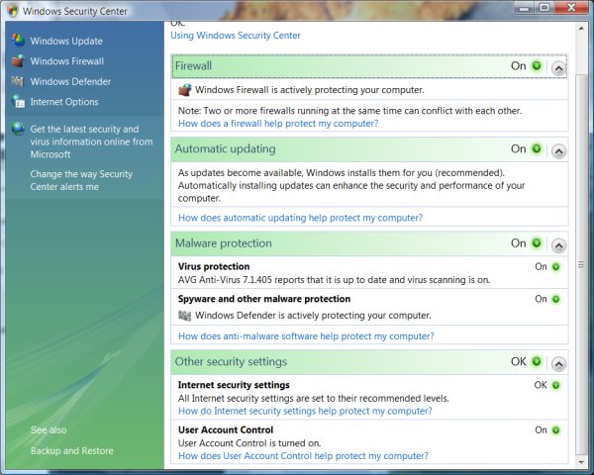This screenshot has height=475, width=594.
Task: Click the firewall icon beside the actively protecting text
Action: tap(184, 90)
